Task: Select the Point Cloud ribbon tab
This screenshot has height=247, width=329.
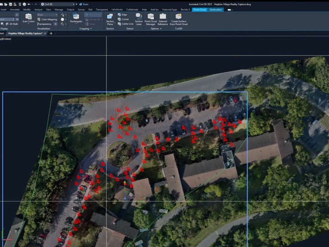Action: [x=200, y=10]
